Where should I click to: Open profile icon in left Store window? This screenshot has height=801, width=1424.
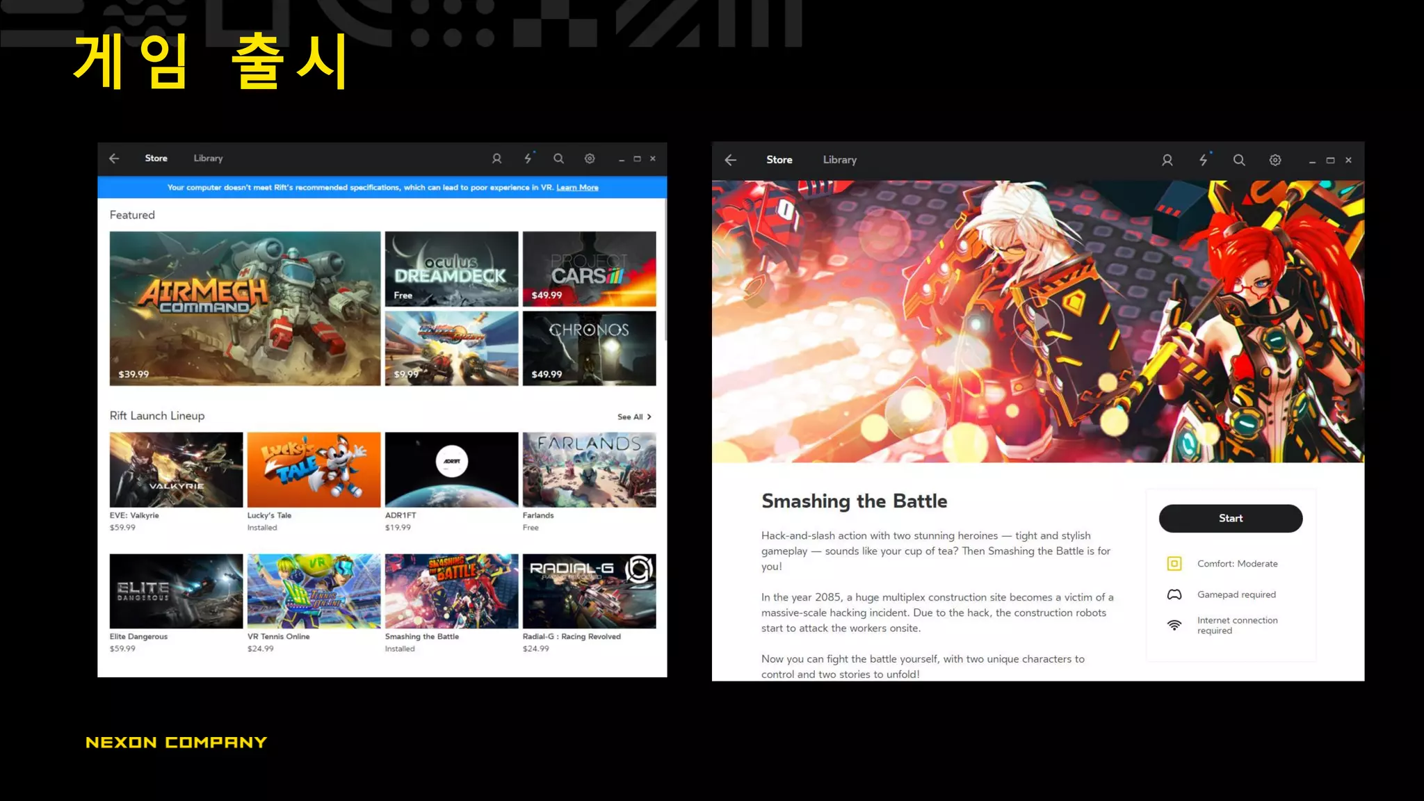tap(496, 159)
